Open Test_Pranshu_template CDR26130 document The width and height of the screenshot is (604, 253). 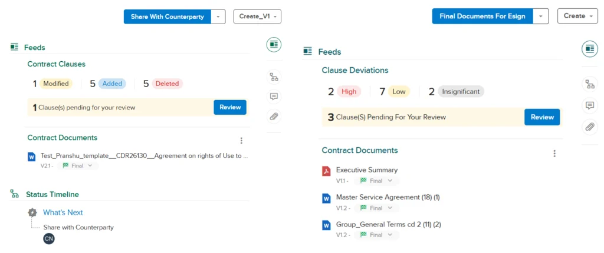[x=144, y=156]
